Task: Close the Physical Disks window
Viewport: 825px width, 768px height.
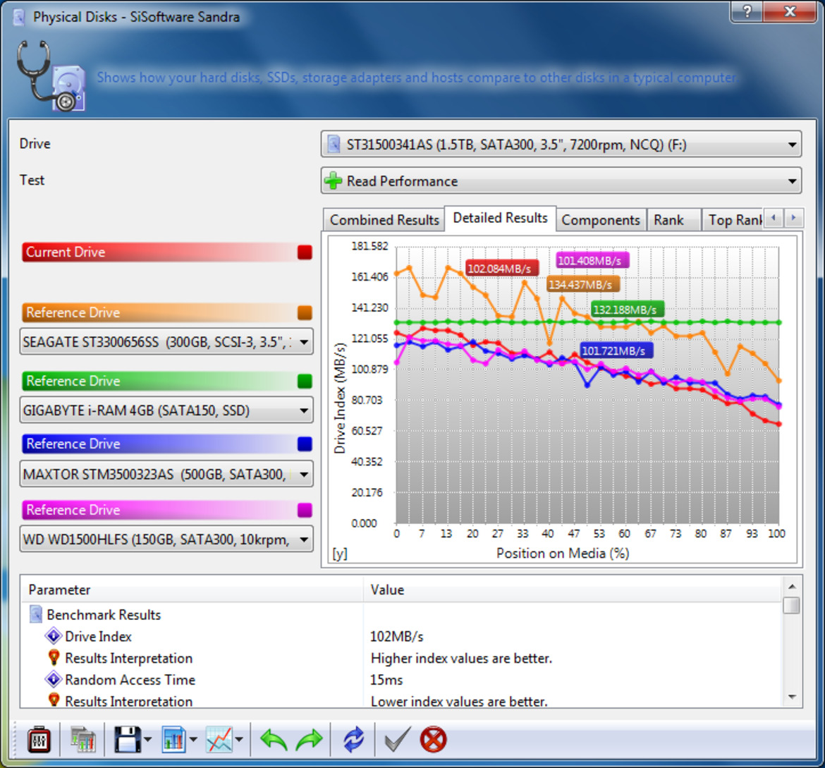Action: (790, 11)
